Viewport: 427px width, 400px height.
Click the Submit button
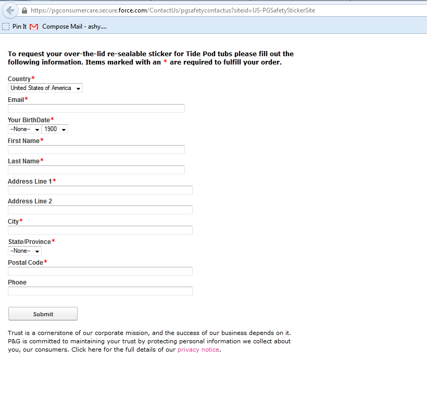[x=43, y=314]
